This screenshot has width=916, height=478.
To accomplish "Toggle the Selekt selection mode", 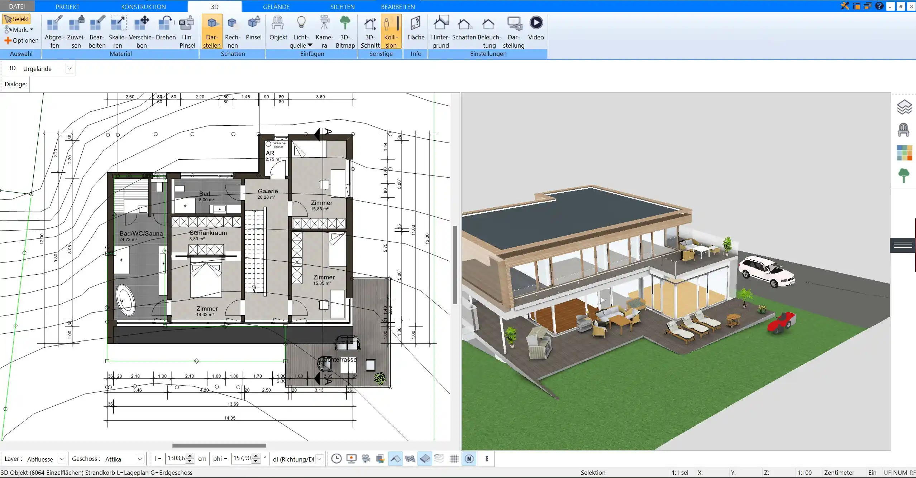I will coord(16,19).
